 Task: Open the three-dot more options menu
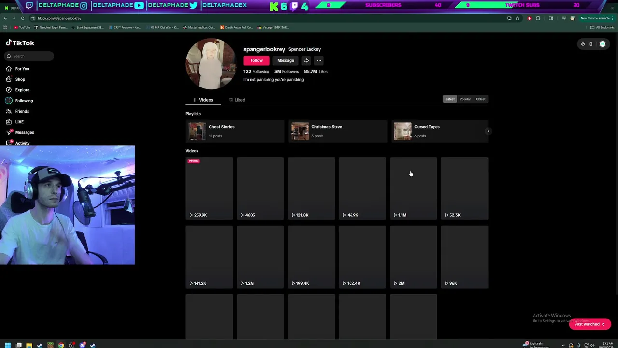point(319,60)
